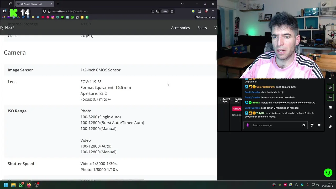Open the green Kick bookmark icon
This screenshot has height=189, width=336.
tap(62, 17)
